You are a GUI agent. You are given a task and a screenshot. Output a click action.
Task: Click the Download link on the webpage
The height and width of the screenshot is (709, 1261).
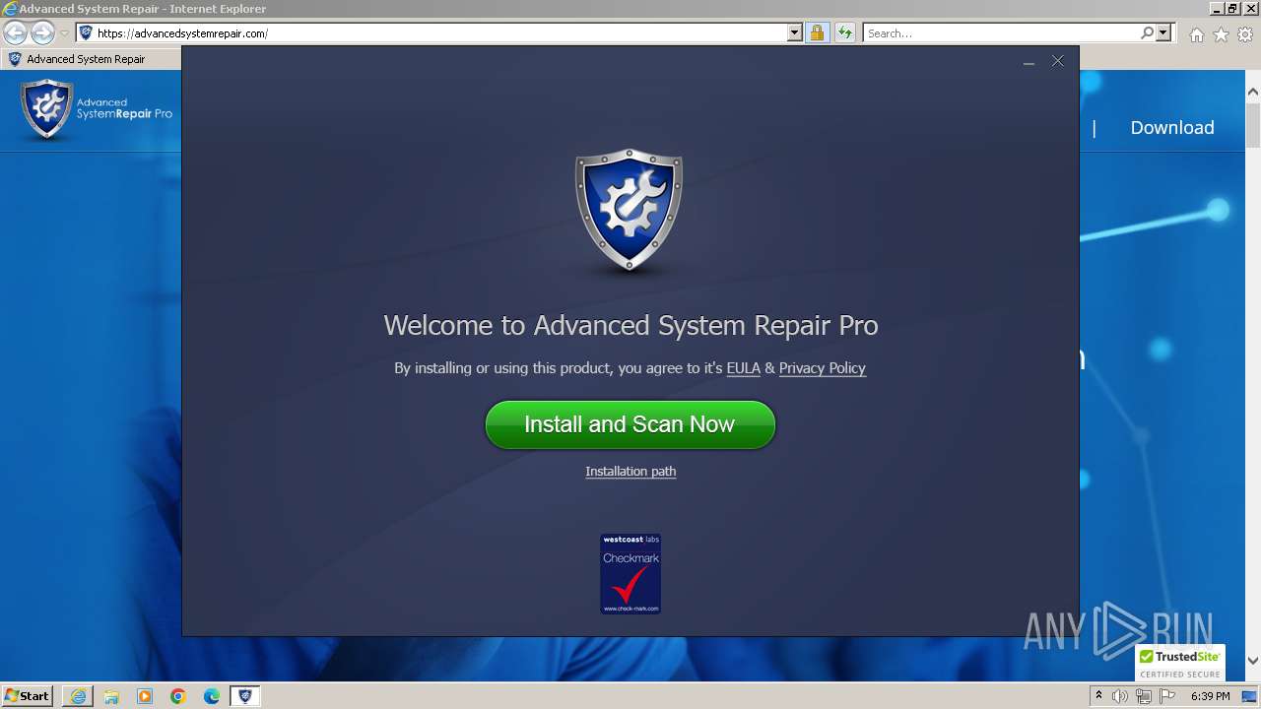coord(1171,127)
